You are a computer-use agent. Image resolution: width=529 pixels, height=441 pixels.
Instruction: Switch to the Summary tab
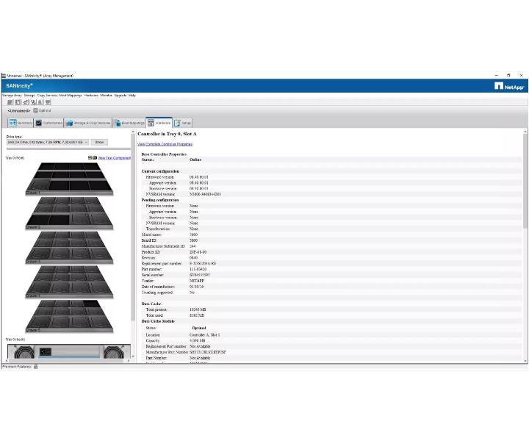[21, 123]
